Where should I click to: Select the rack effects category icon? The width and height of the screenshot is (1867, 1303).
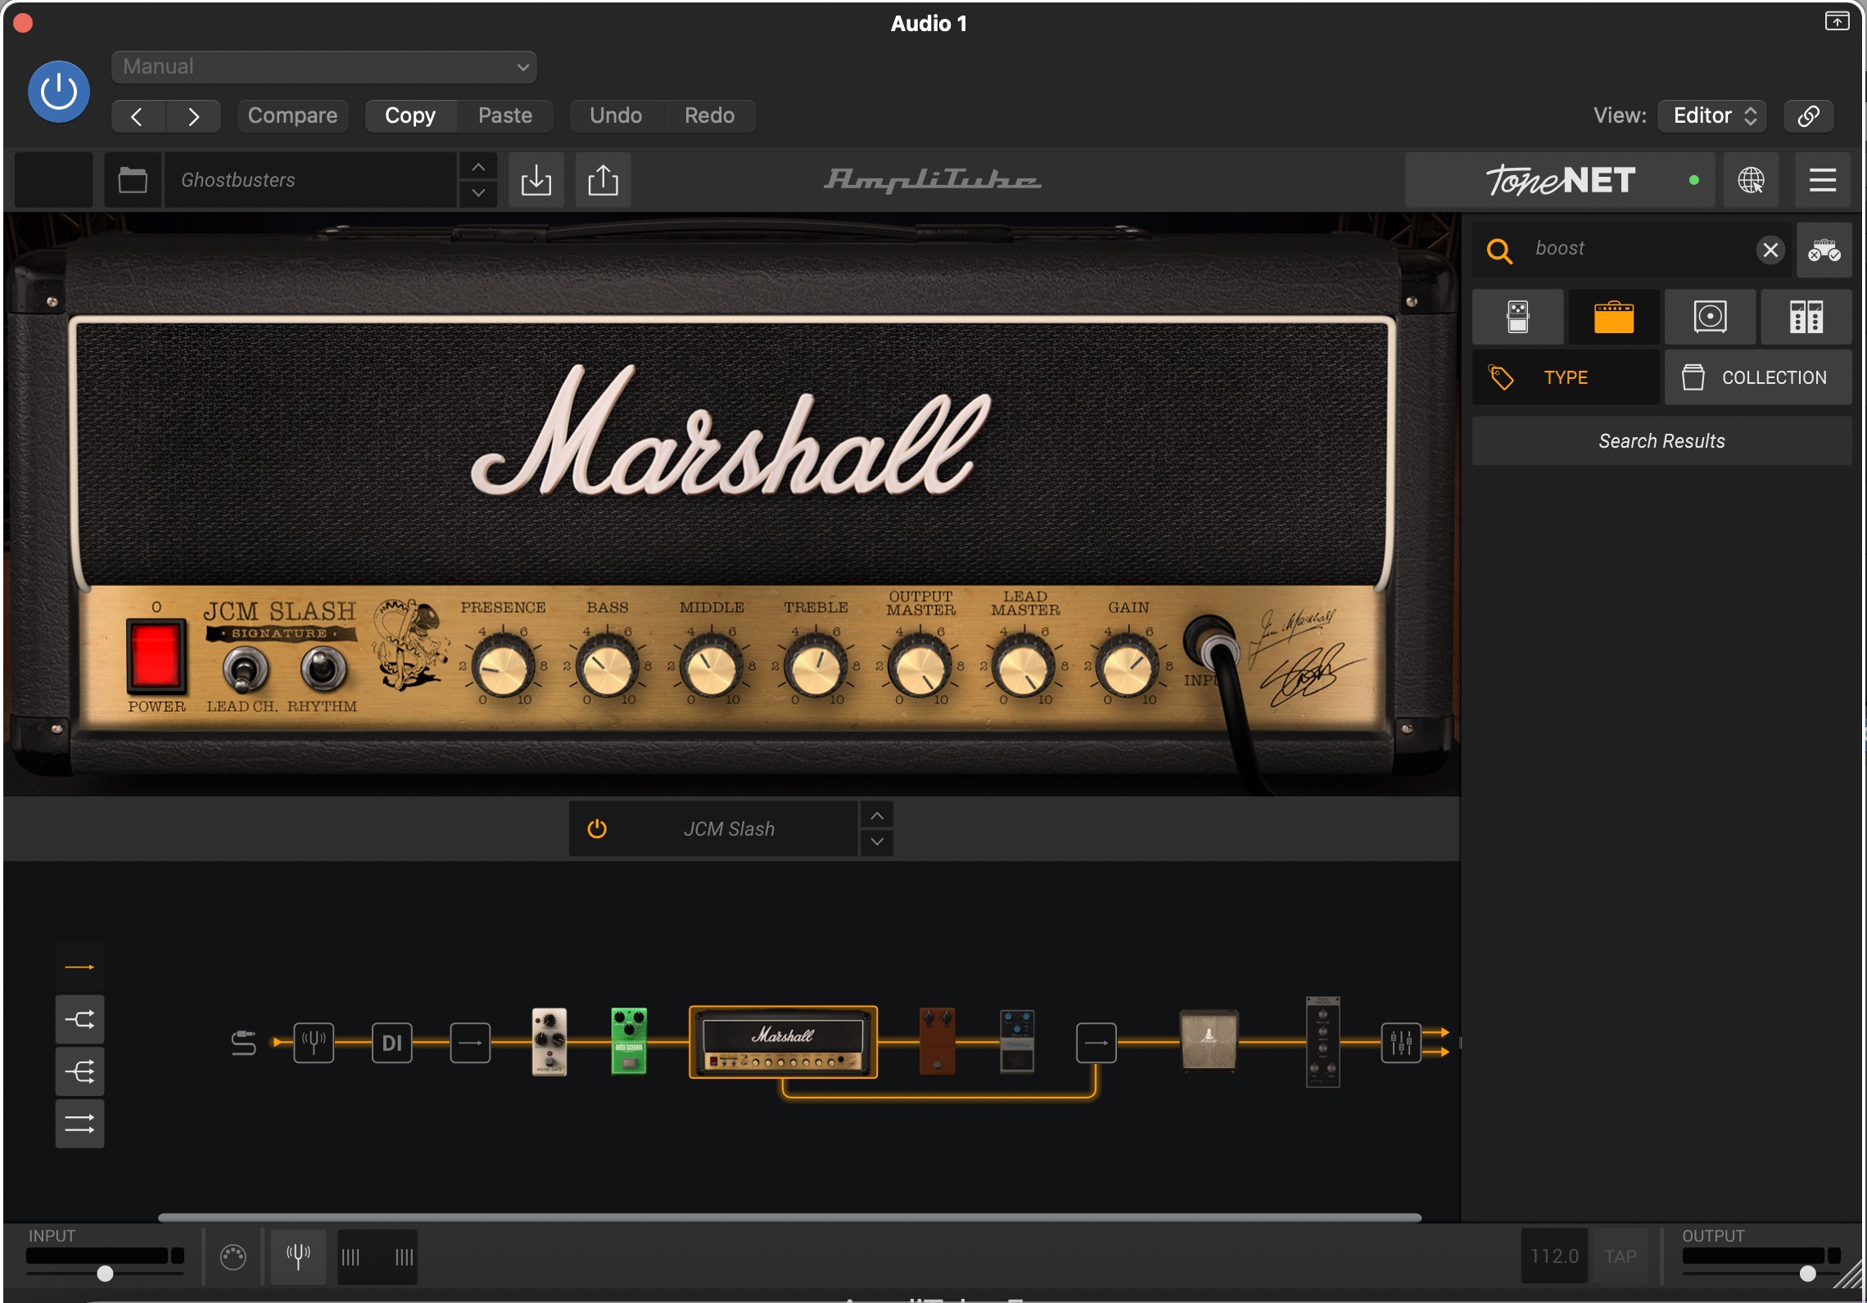click(1806, 317)
